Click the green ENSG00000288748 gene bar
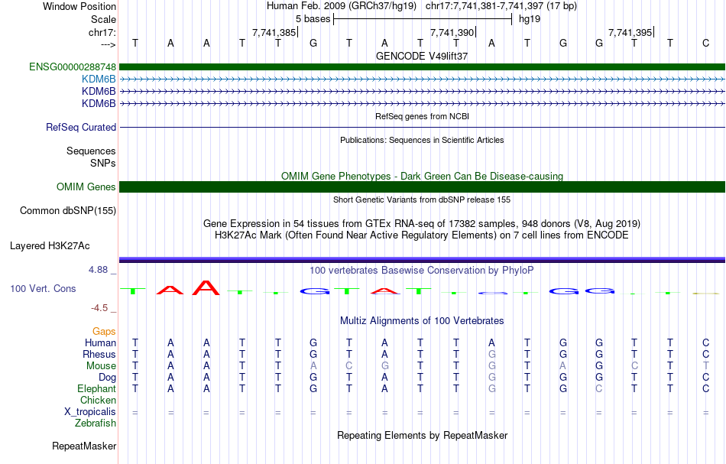 [422, 67]
